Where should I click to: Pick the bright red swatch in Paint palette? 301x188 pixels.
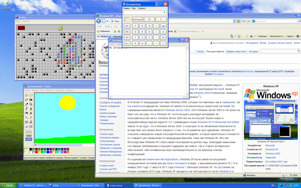36,152
